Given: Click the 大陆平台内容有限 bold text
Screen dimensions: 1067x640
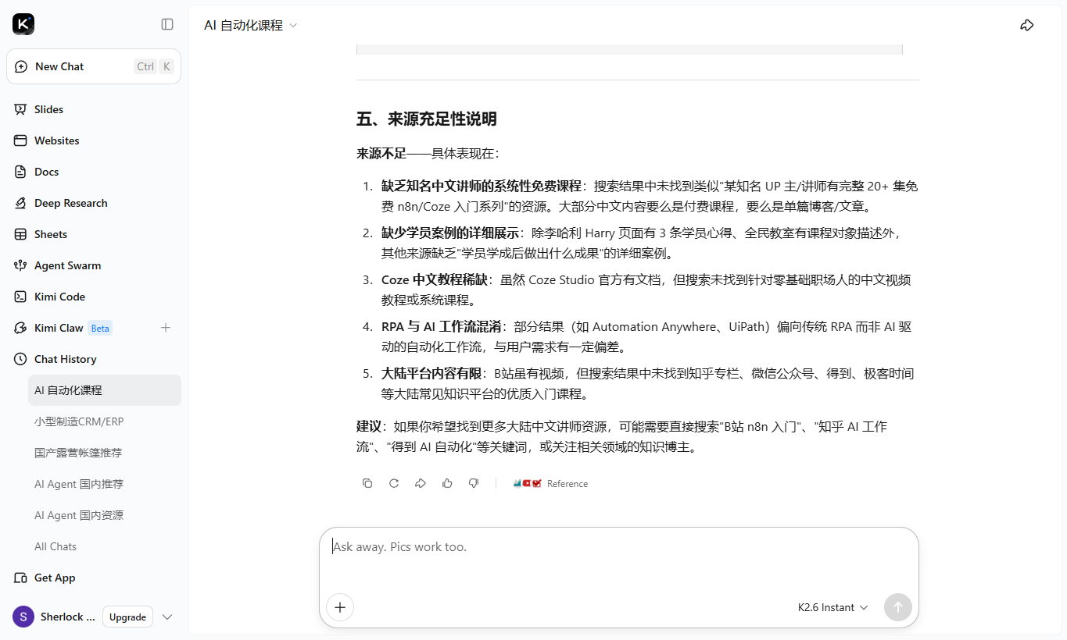Looking at the screenshot, I should click(431, 373).
